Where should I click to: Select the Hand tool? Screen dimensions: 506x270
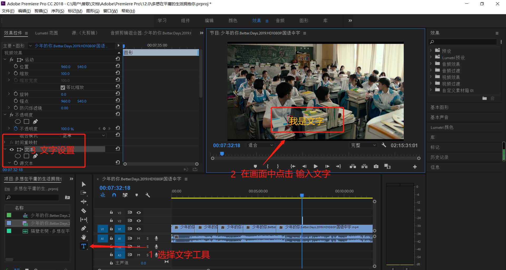click(84, 237)
